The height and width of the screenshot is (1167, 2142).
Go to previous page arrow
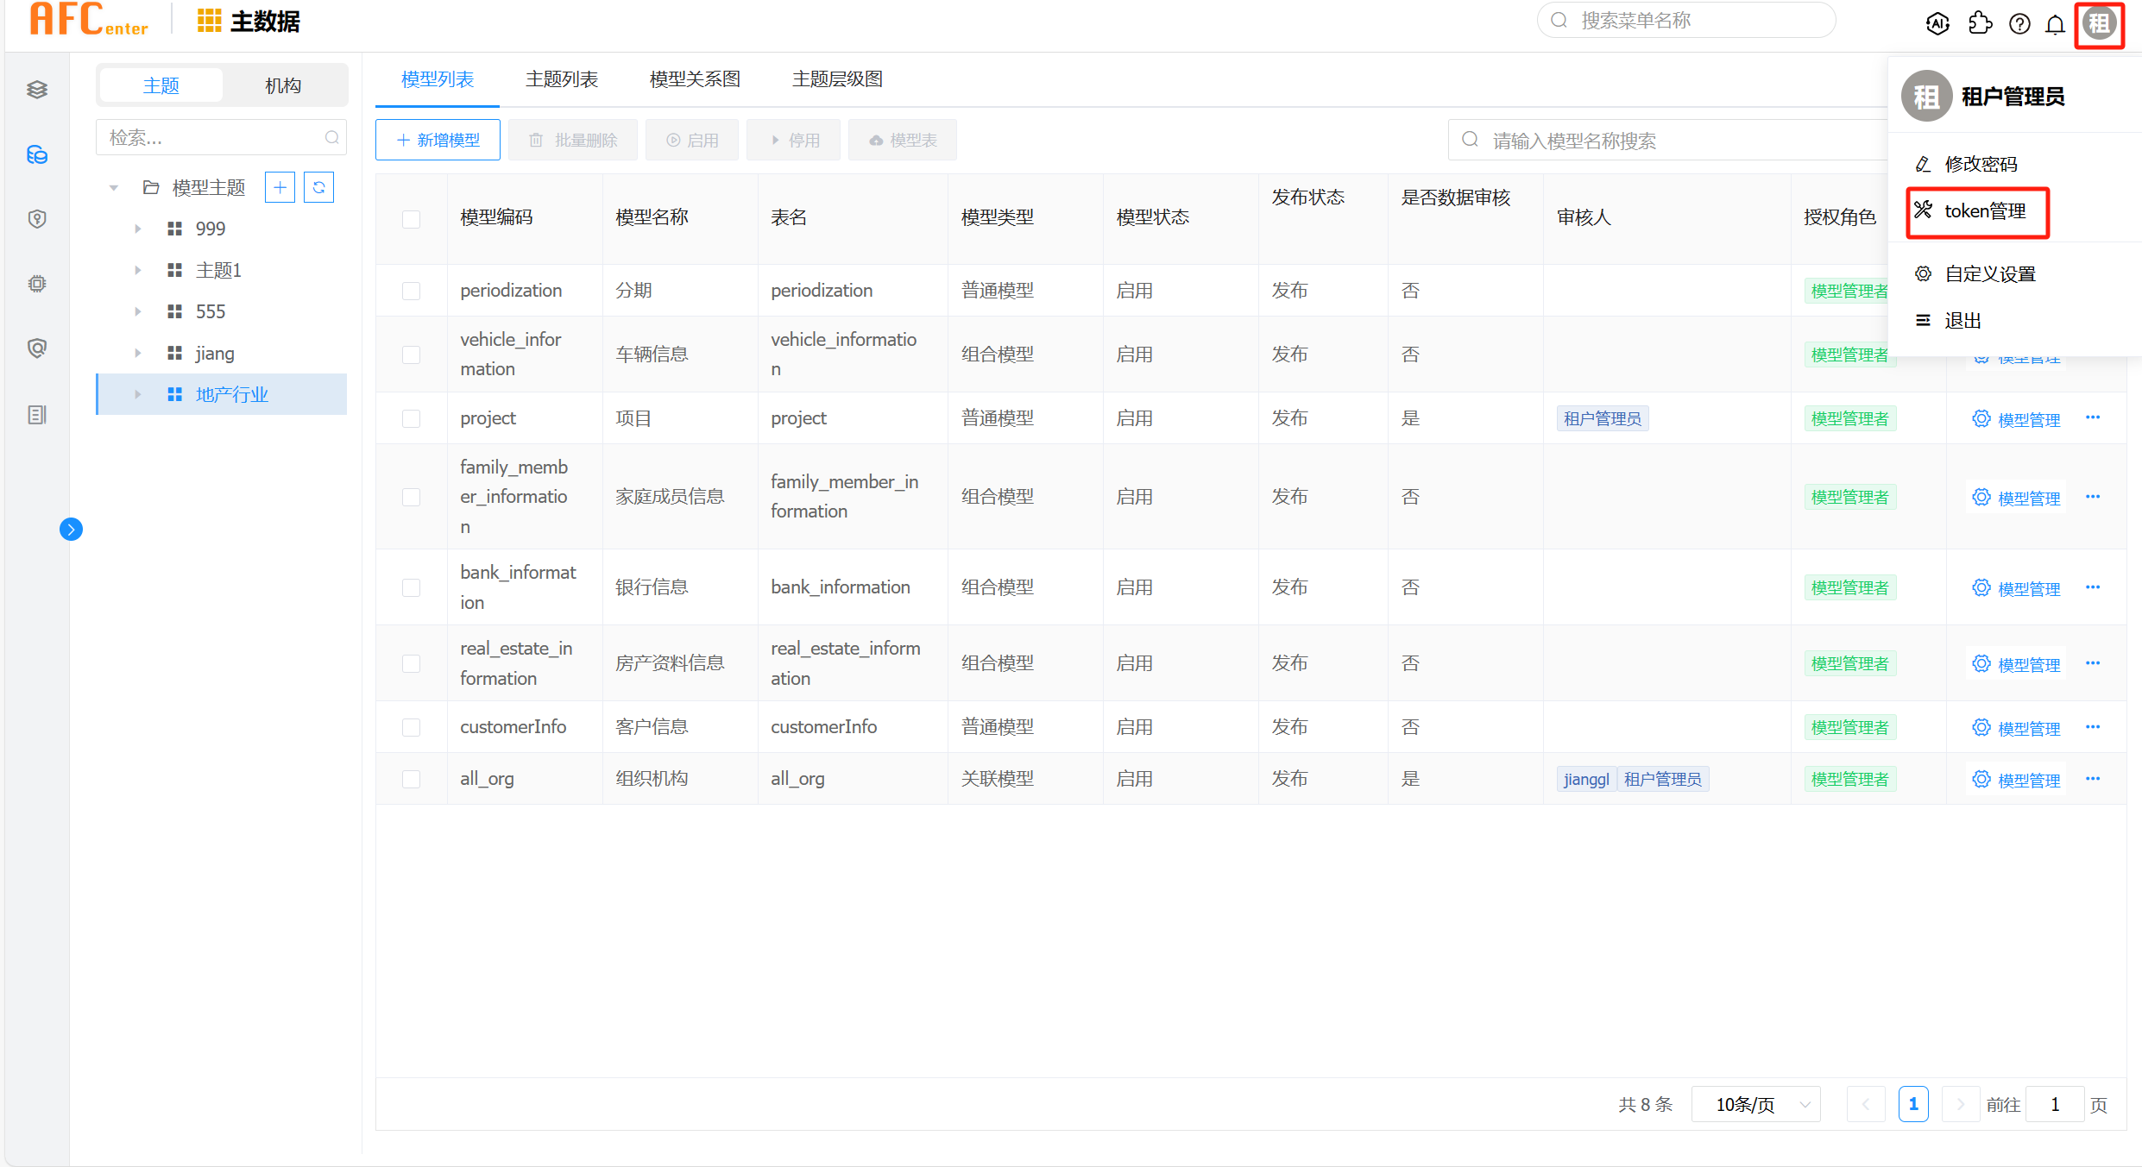(1866, 1104)
